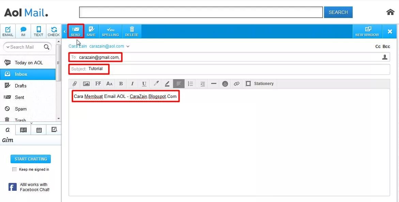The height and width of the screenshot is (202, 399).
Task: Open contacts picker in To field
Action: click(x=385, y=57)
